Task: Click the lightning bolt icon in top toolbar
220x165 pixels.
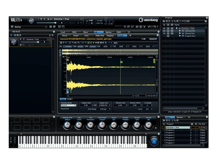Action: point(144,27)
